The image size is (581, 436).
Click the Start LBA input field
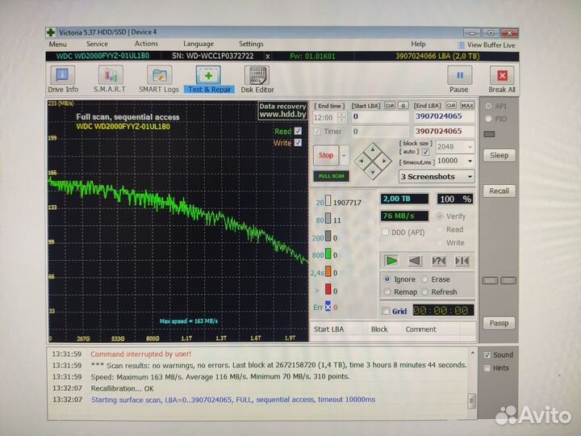pos(378,117)
